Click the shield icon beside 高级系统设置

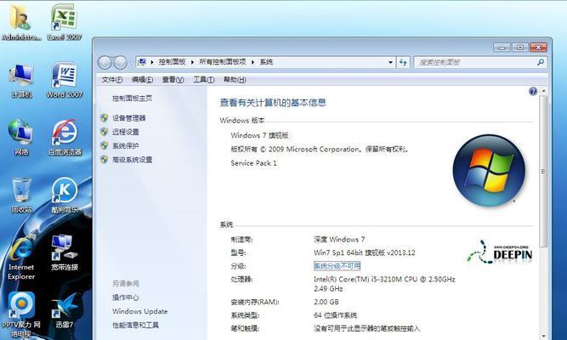105,159
